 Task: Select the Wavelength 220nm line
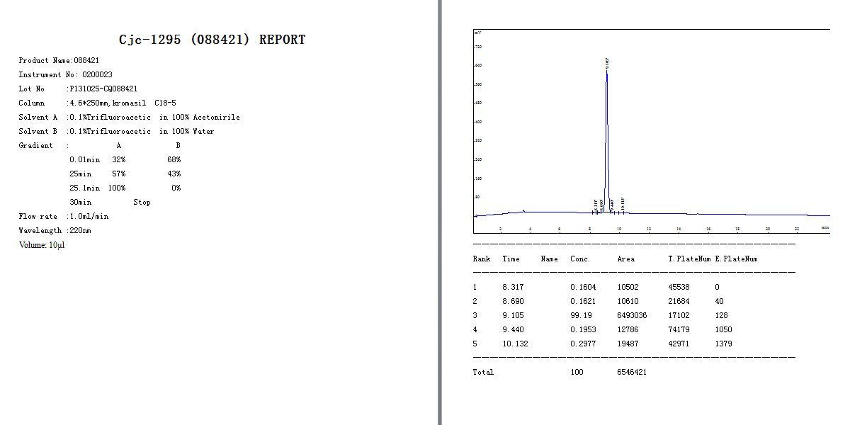pyautogui.click(x=55, y=231)
